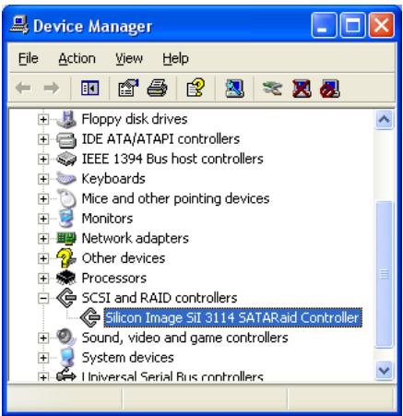Click the Print toolbar icon
The height and width of the screenshot is (416, 403).
coord(157,89)
